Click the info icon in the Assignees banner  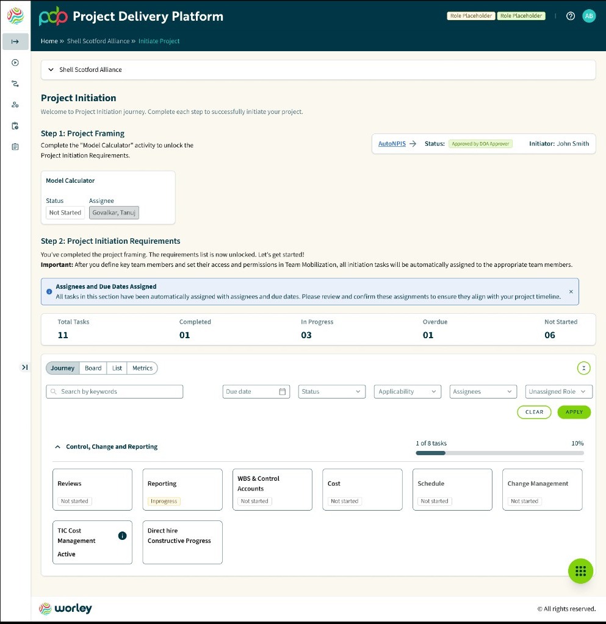coord(49,291)
